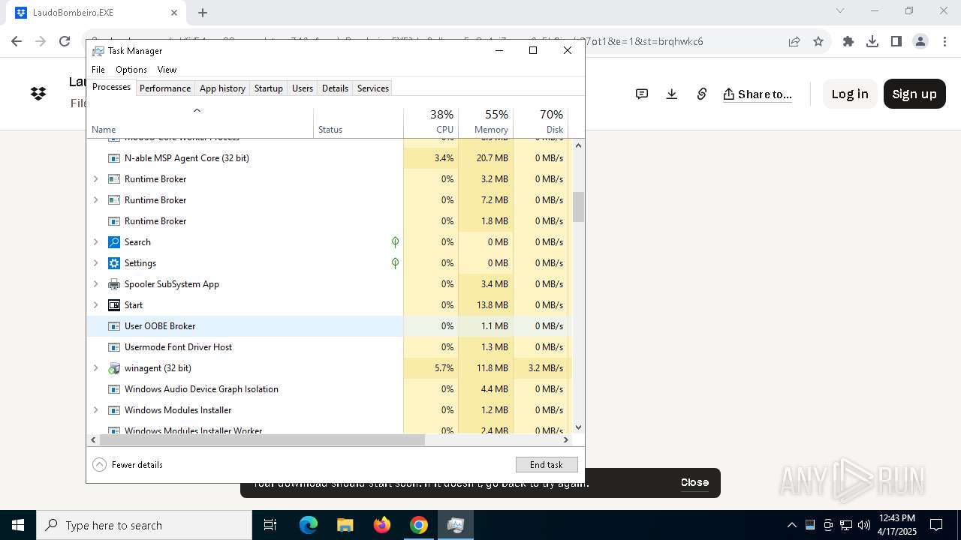
Task: Expand the Windows Modules Installer group
Action: point(95,410)
